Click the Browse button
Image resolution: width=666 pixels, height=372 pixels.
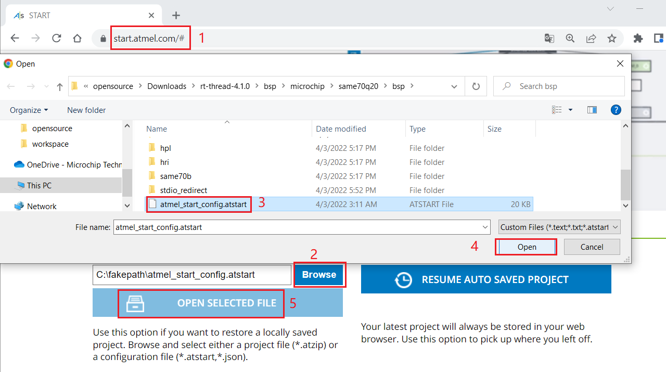319,275
